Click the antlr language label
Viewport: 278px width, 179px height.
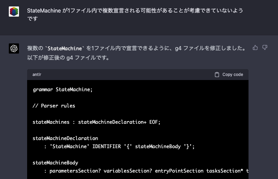pos(37,75)
